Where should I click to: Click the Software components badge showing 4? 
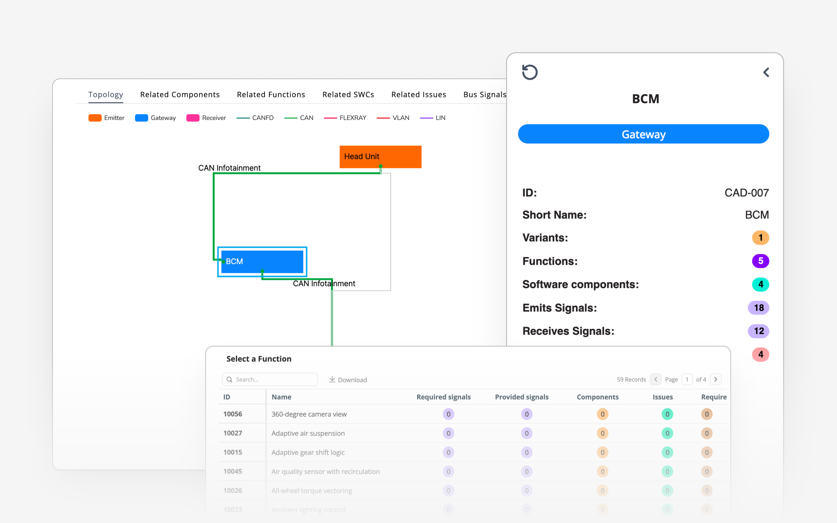(x=760, y=284)
